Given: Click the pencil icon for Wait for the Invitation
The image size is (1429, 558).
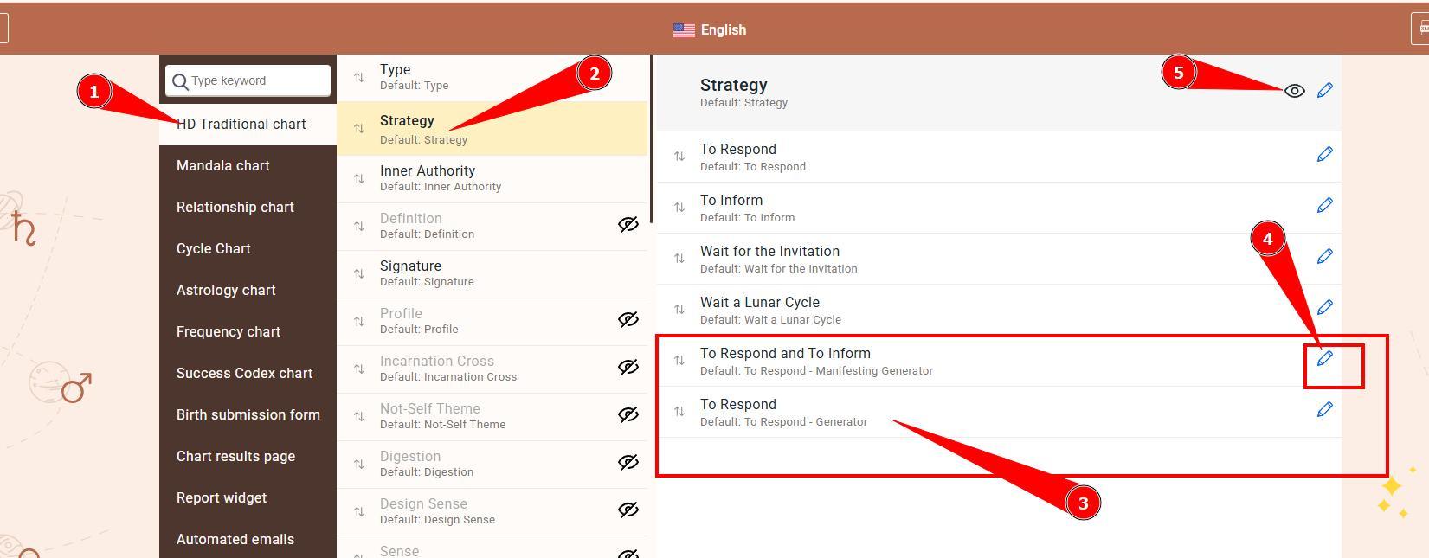Looking at the screenshot, I should tap(1324, 257).
